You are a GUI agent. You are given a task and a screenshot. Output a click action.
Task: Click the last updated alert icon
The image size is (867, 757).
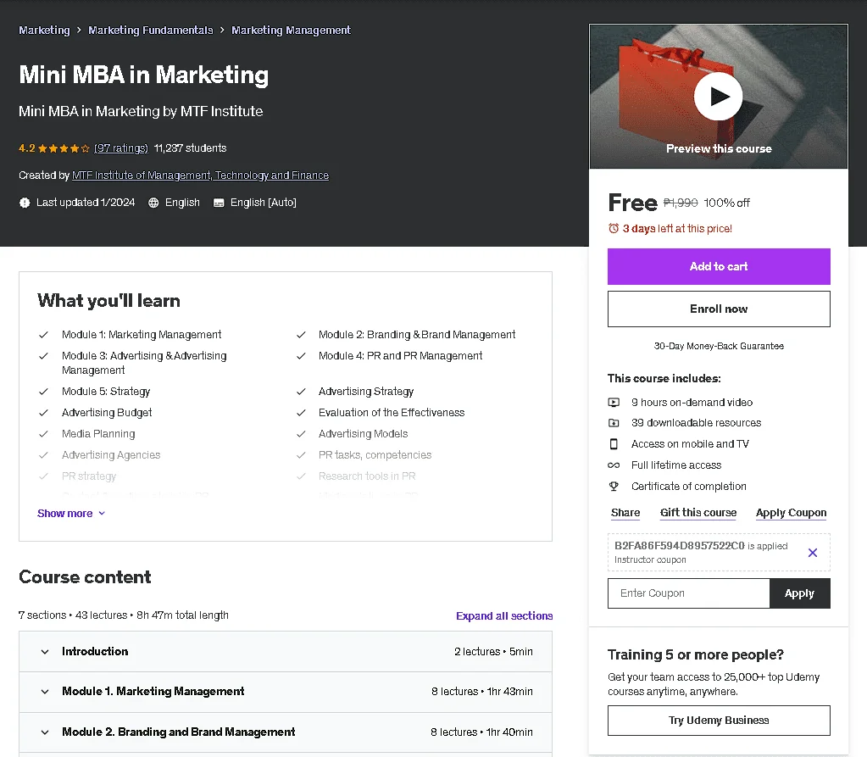25,203
